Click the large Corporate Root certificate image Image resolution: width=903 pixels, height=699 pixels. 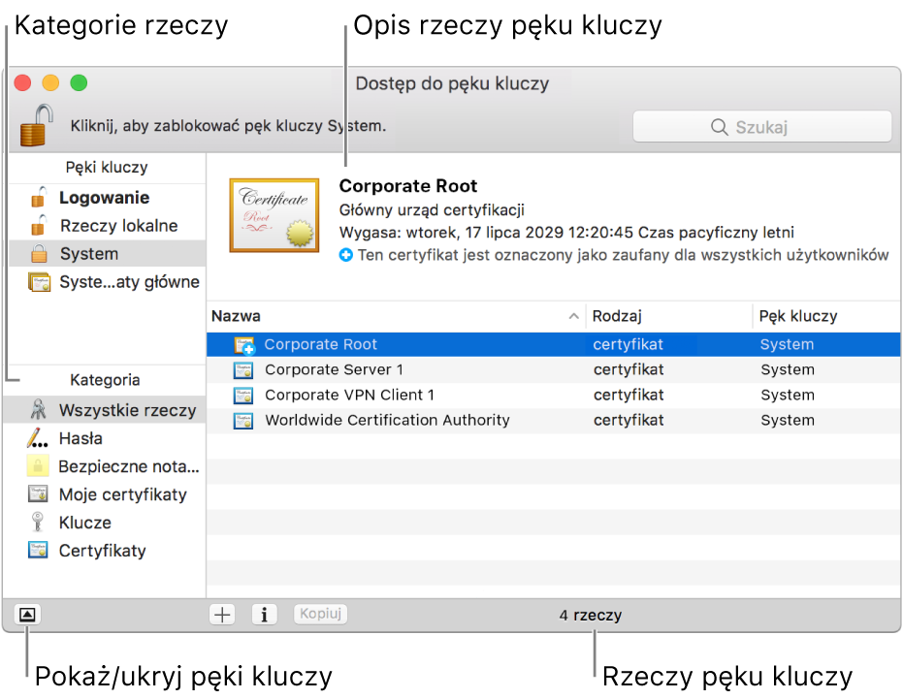pyautogui.click(x=274, y=215)
